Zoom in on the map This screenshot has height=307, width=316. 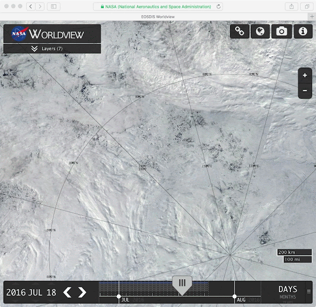305,76
